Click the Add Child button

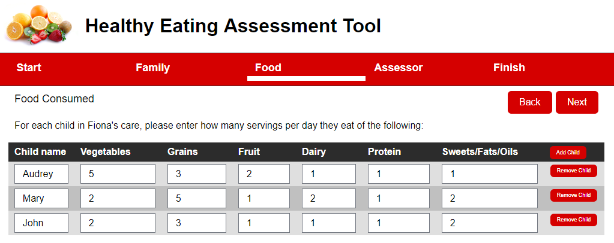pos(567,152)
